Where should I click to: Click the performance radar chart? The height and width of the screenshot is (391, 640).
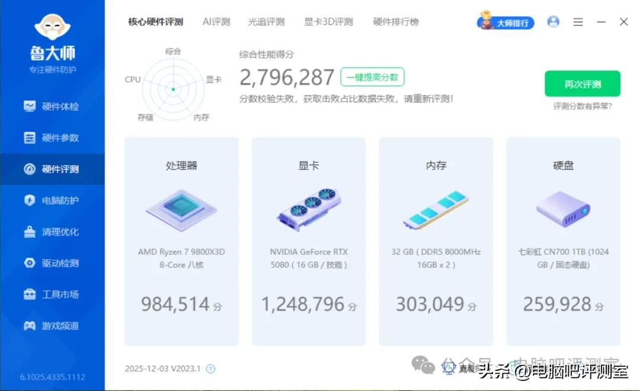[x=173, y=89]
